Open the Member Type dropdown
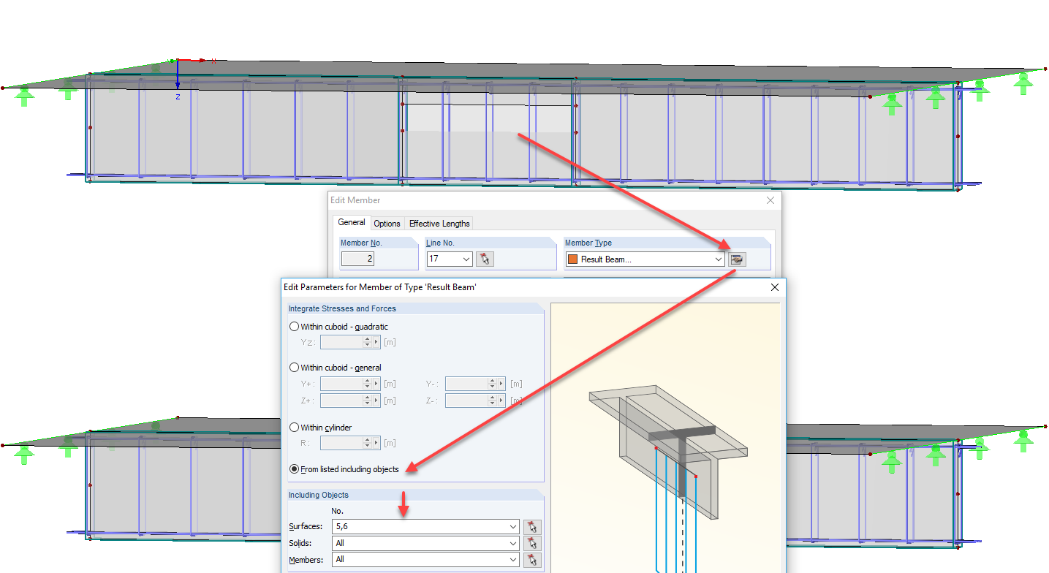Screen dimensions: 1049x573 pyautogui.click(x=719, y=259)
